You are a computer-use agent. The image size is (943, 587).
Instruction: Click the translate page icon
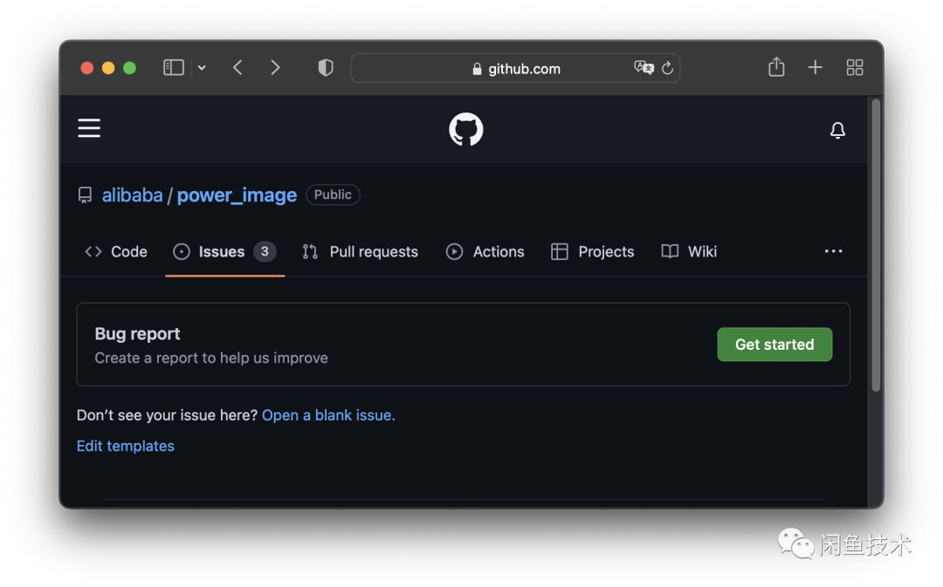(x=644, y=67)
